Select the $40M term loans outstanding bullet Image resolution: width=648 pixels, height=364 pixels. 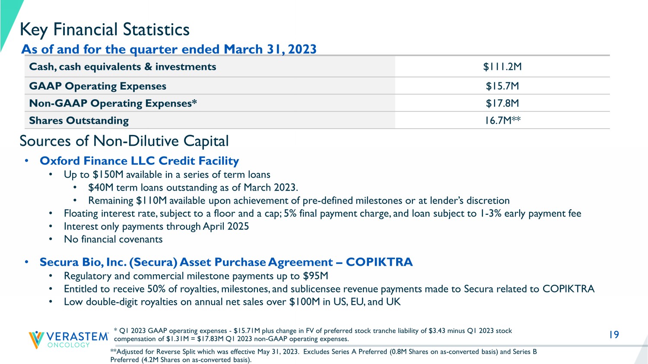click(x=193, y=188)
